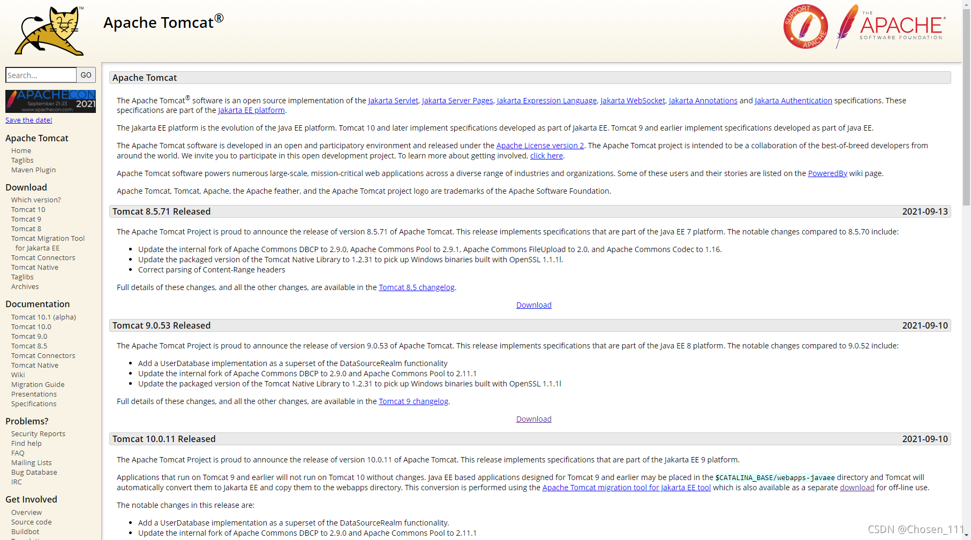Open Tomcat Migration Tool for Jakarta EE

(48, 244)
